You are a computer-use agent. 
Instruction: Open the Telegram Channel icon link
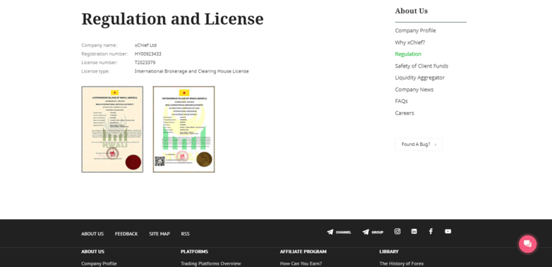(x=339, y=232)
